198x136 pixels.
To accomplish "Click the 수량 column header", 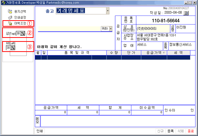I will click(x=114, y=53).
